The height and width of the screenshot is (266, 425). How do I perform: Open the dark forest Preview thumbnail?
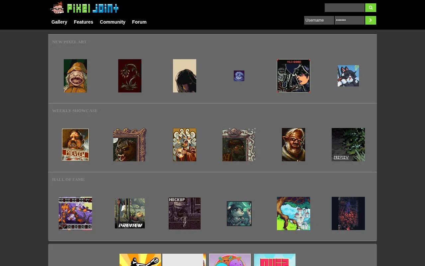tap(348, 145)
